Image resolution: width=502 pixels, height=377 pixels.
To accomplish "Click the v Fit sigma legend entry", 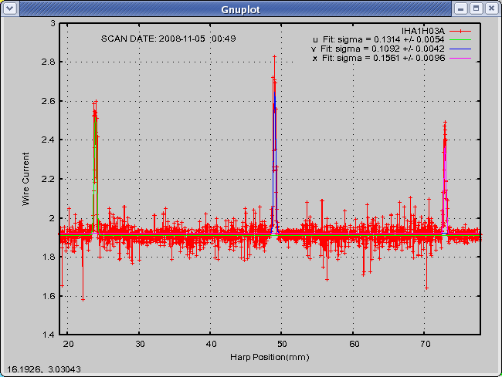I will 378,49.
